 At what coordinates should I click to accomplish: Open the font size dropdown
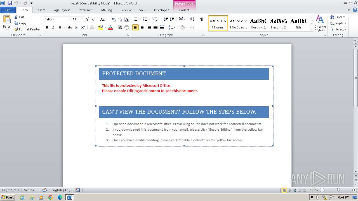pyautogui.click(x=82, y=19)
